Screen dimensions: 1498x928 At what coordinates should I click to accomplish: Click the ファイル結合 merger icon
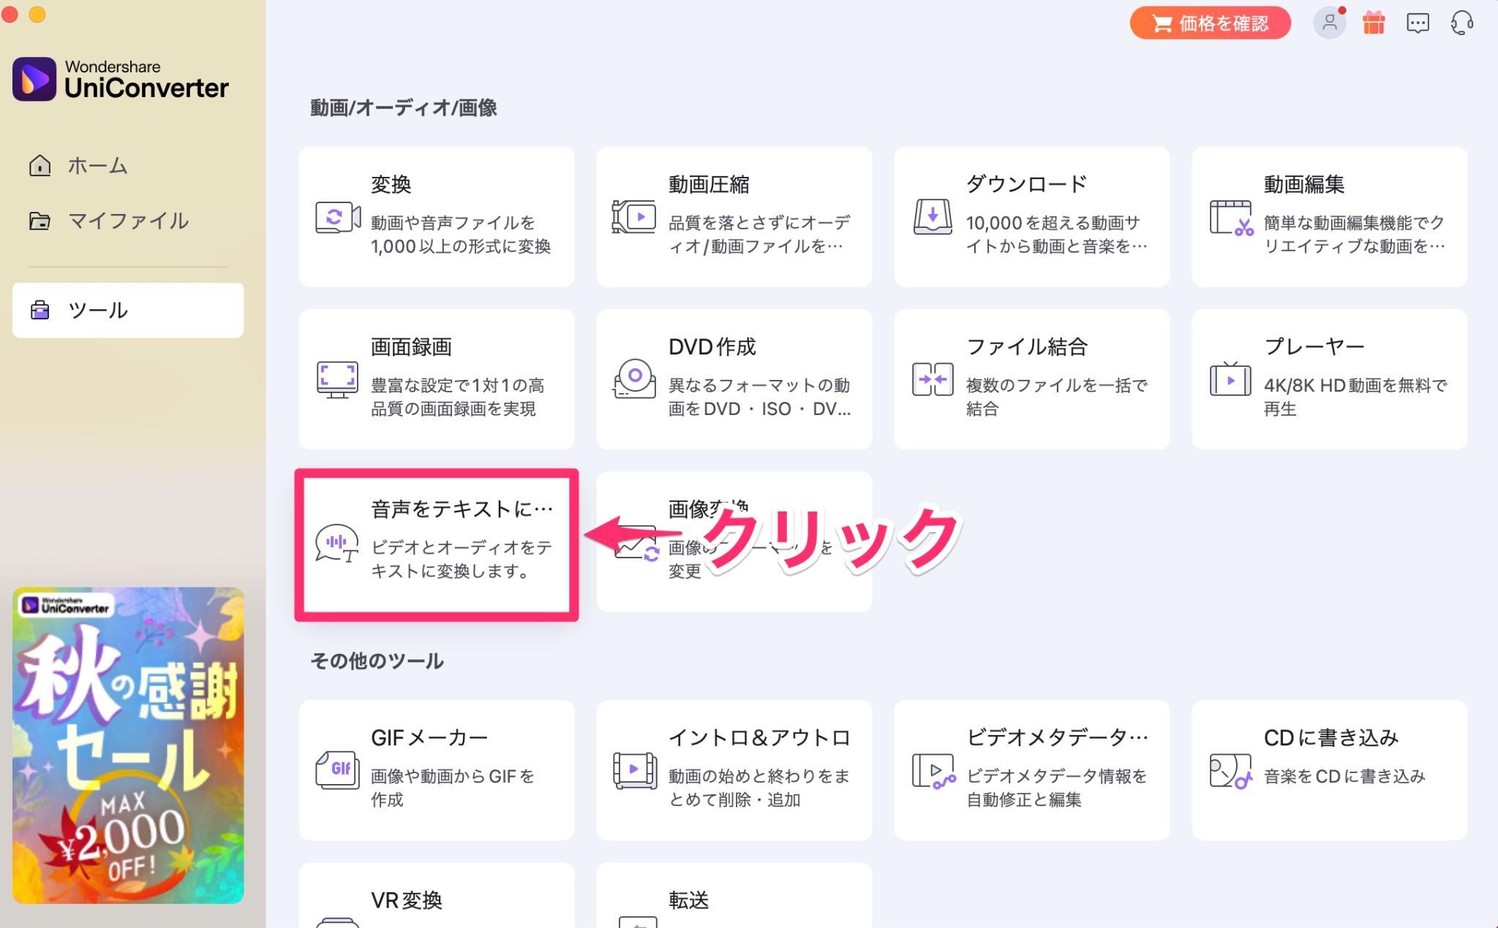pos(933,379)
